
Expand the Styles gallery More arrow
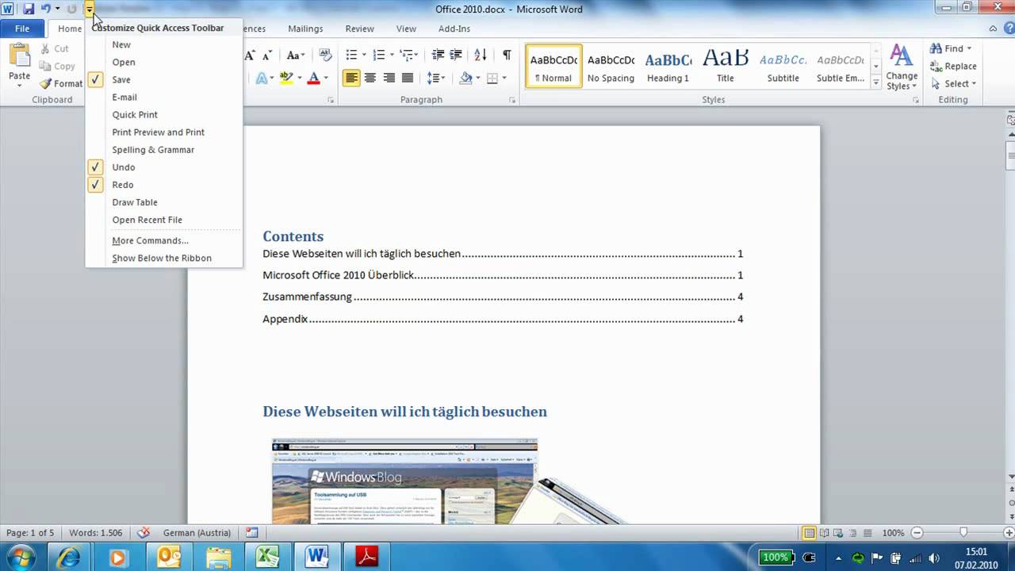coord(876,83)
